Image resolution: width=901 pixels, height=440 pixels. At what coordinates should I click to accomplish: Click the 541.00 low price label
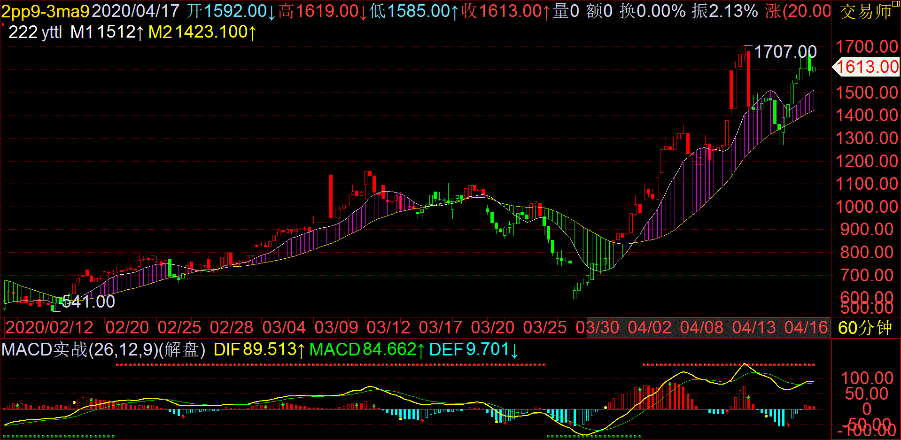pos(88,301)
